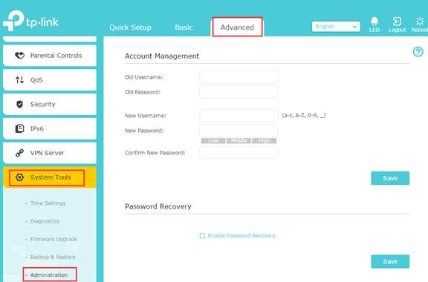Enable Password Recovery checkbox
The width and height of the screenshot is (428, 282).
(x=202, y=236)
